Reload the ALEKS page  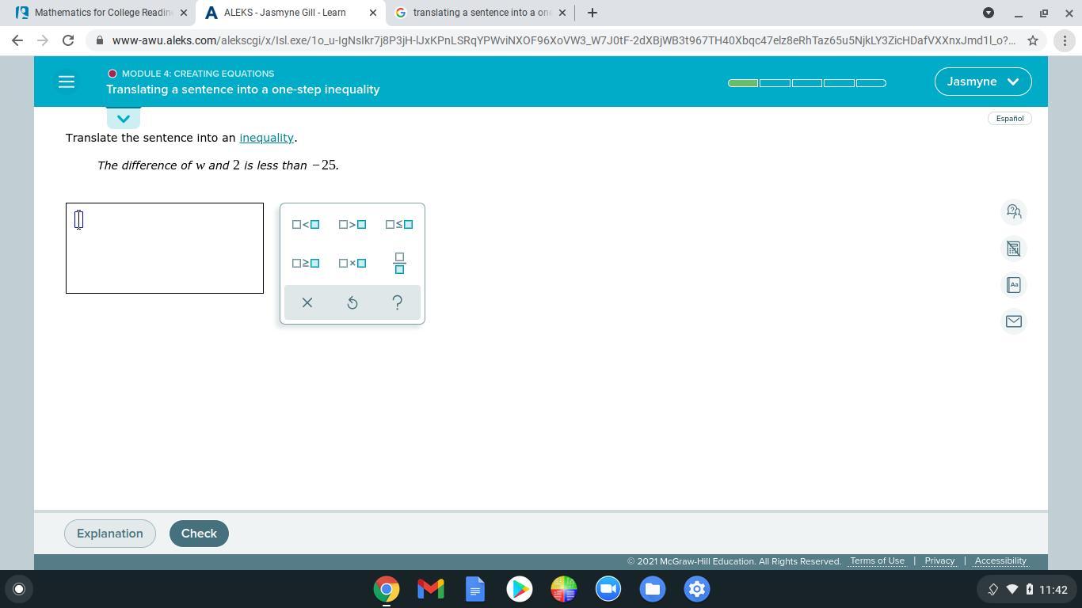[68, 40]
